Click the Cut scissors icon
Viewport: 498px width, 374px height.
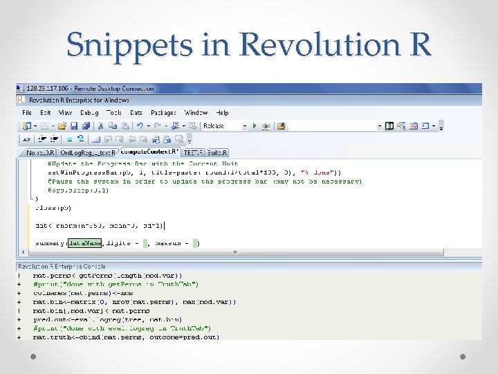point(101,126)
